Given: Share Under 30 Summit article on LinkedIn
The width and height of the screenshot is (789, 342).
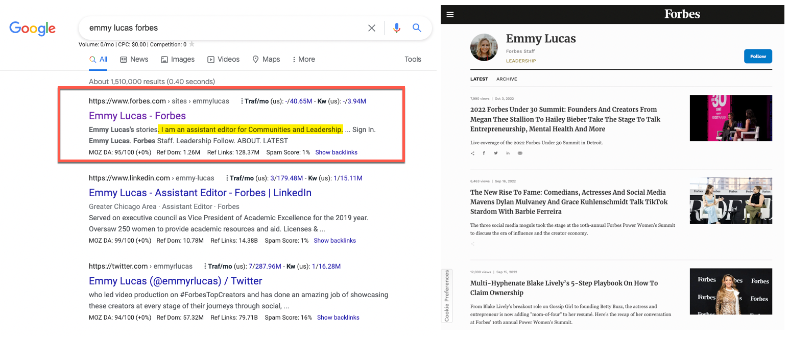Looking at the screenshot, I should (508, 153).
